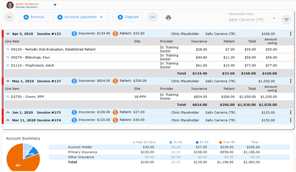Click patient icon on Invoice #137

click(116, 81)
